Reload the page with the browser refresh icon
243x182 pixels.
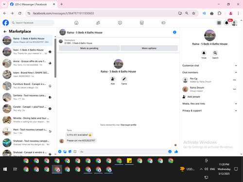20,13
